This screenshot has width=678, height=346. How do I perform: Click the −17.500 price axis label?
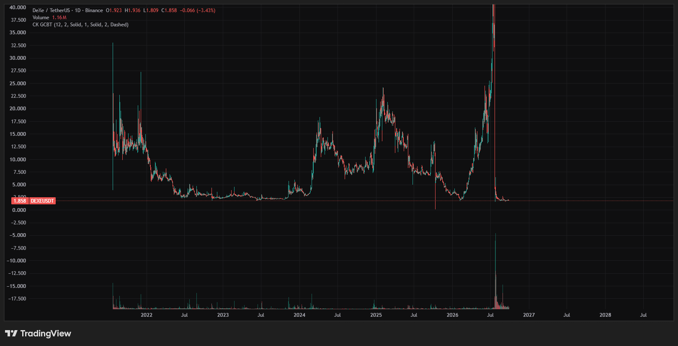click(16, 299)
